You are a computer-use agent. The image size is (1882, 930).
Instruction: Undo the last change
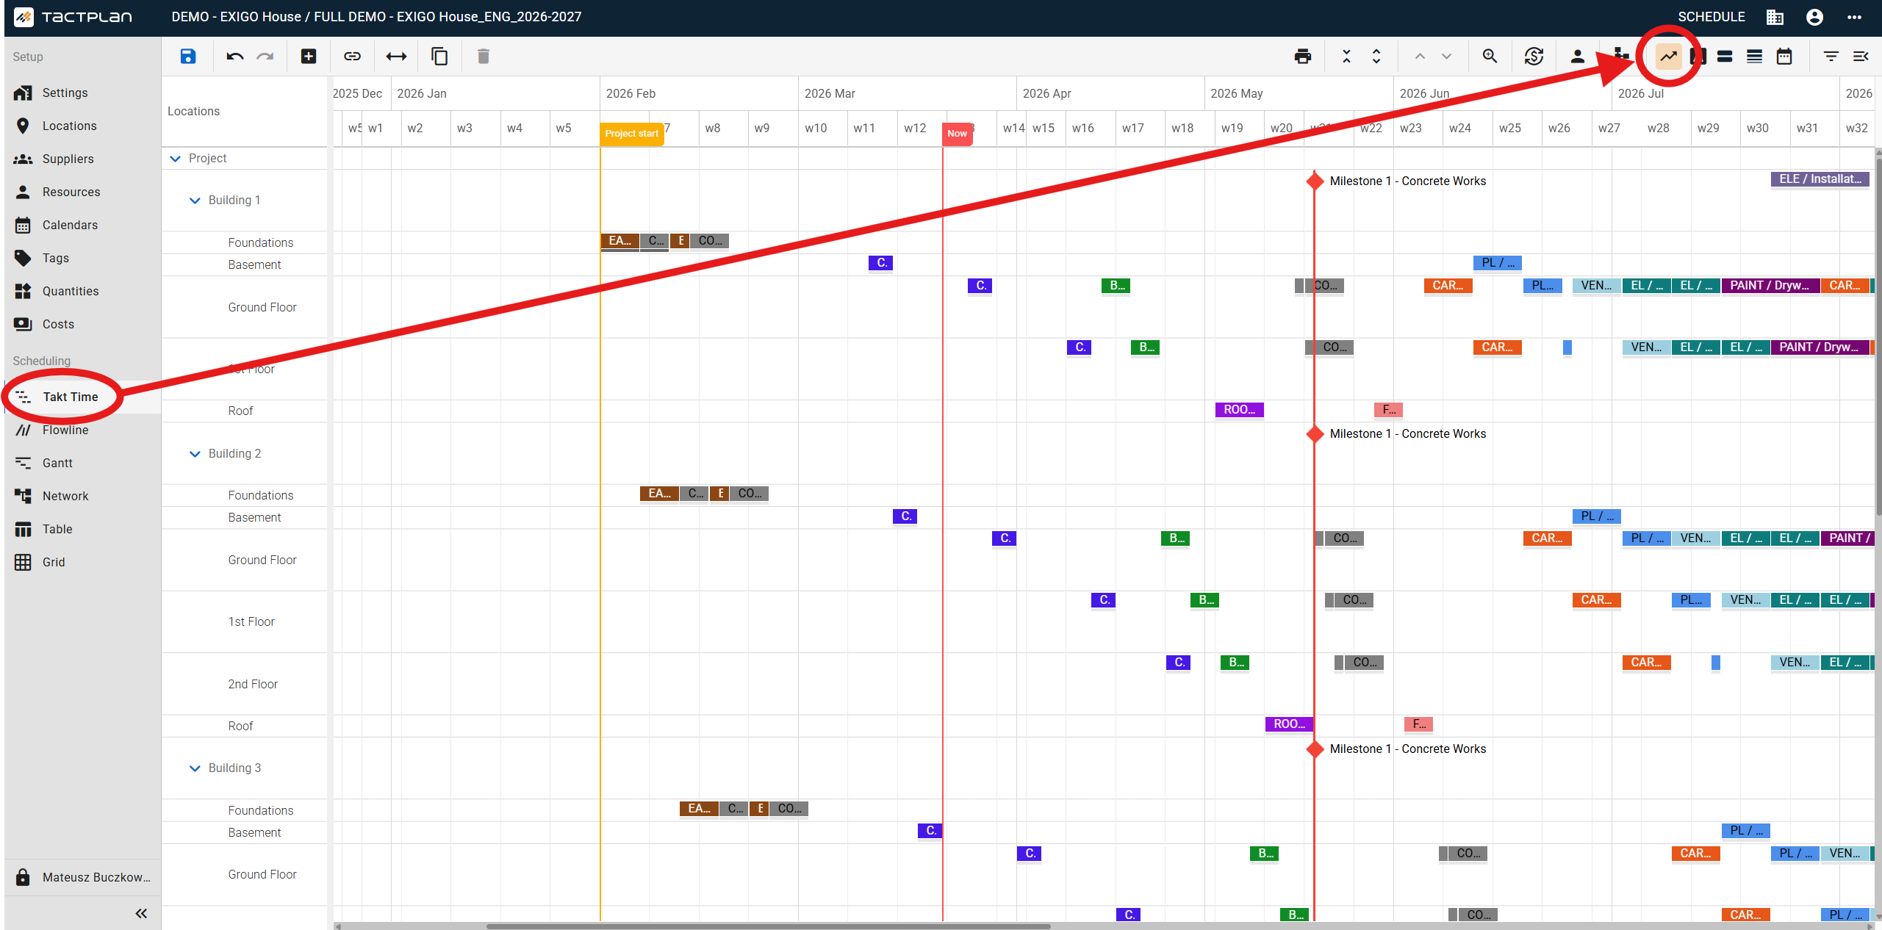tap(234, 57)
